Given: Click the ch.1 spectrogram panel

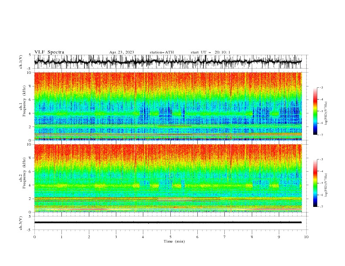Looking at the screenshot, I should 168,106.
